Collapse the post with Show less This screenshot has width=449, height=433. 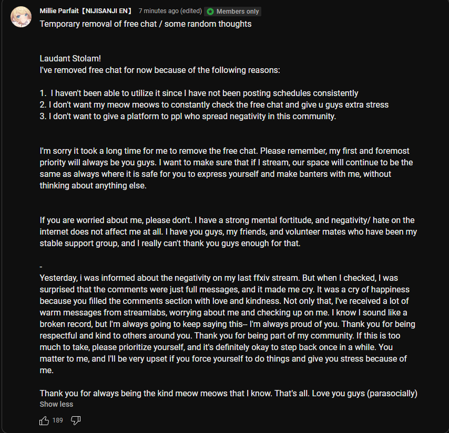(56, 404)
